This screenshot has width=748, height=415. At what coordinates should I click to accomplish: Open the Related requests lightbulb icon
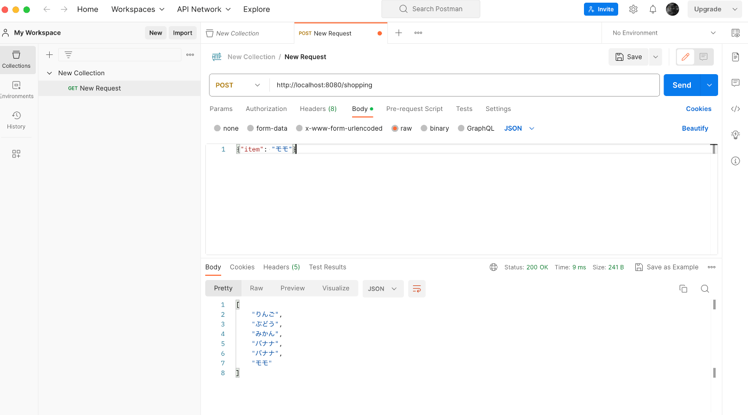[x=736, y=134]
